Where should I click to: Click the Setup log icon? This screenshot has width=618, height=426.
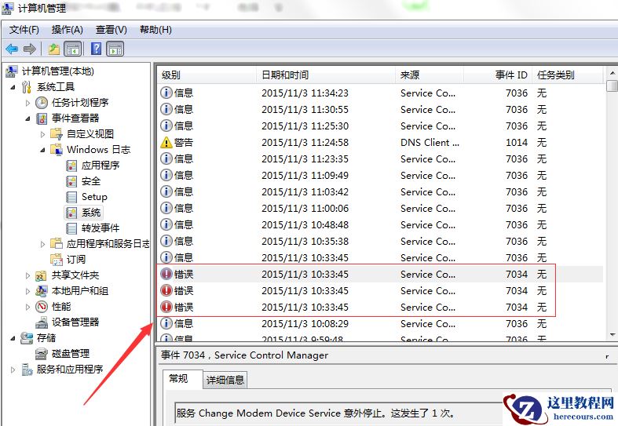click(71, 197)
